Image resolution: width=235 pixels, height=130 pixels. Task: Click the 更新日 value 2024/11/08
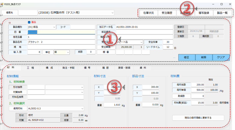(196, 31)
